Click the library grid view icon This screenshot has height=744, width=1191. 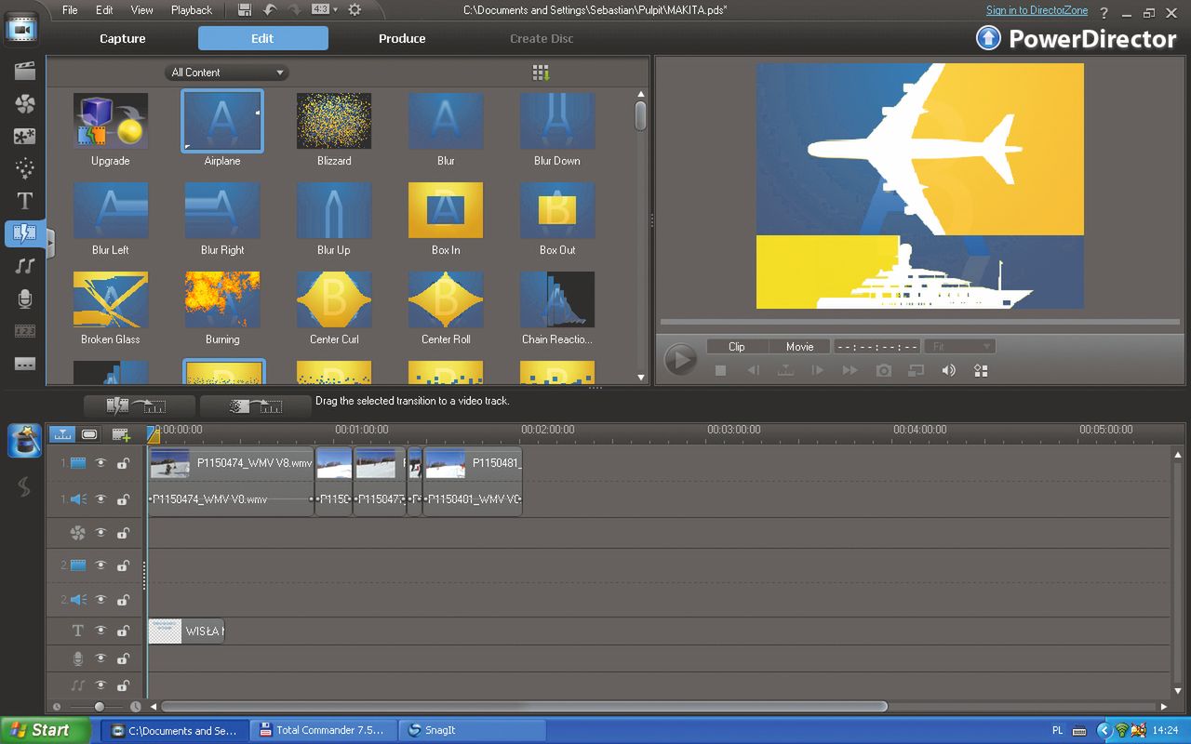click(x=541, y=73)
